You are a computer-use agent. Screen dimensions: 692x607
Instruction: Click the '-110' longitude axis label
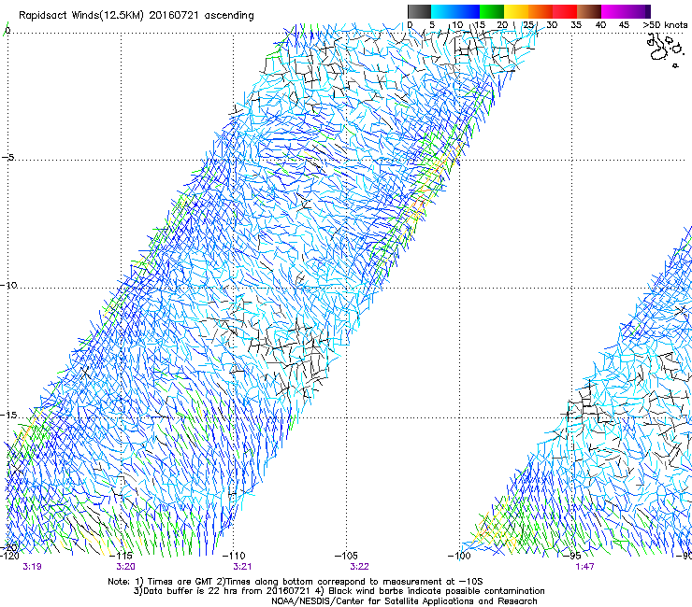pos(234,555)
